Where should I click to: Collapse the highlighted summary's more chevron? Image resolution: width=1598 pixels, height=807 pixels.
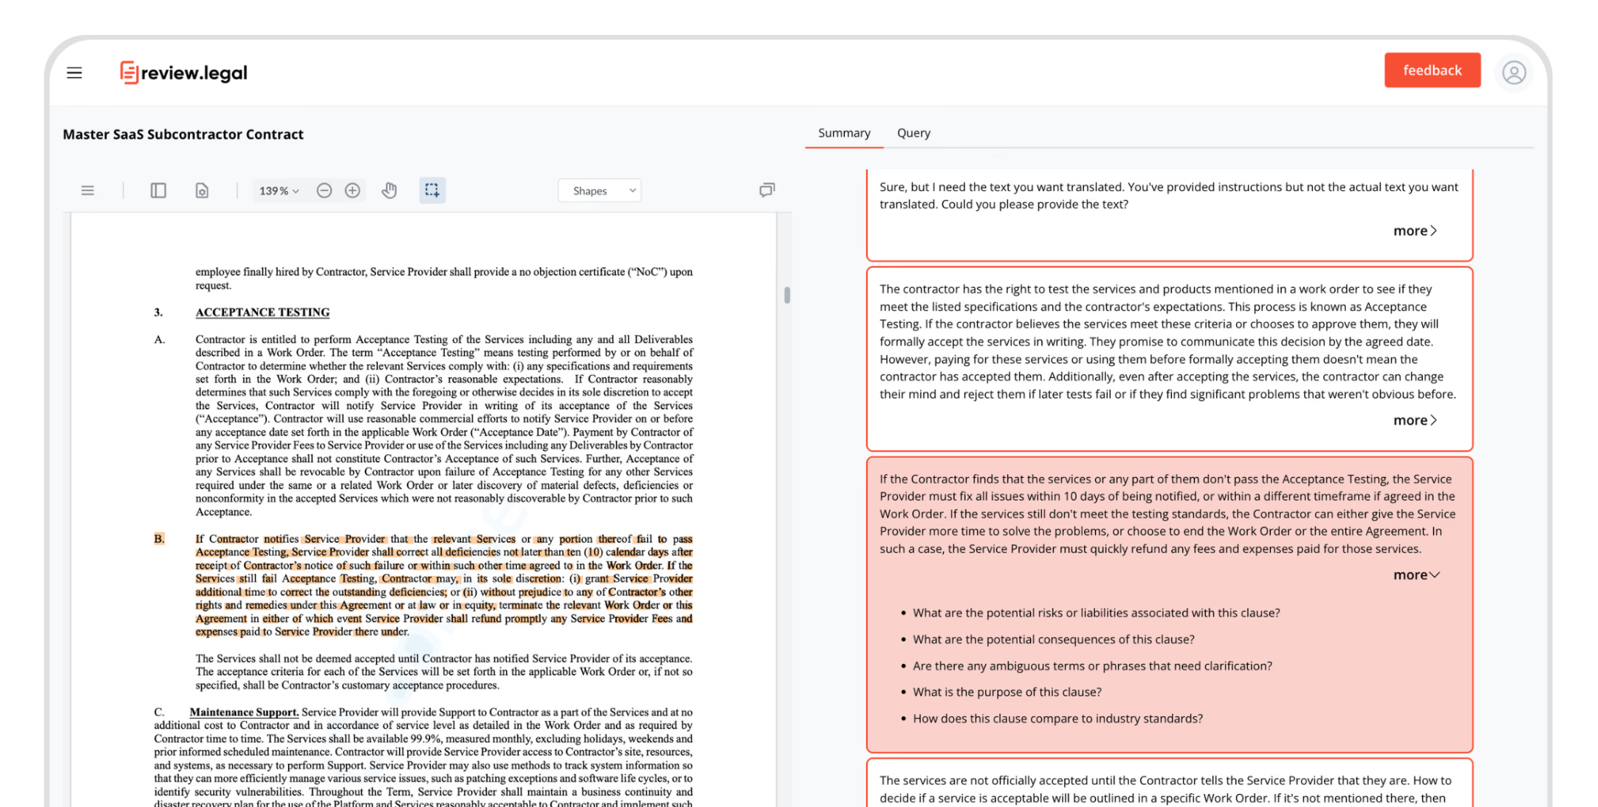point(1416,575)
